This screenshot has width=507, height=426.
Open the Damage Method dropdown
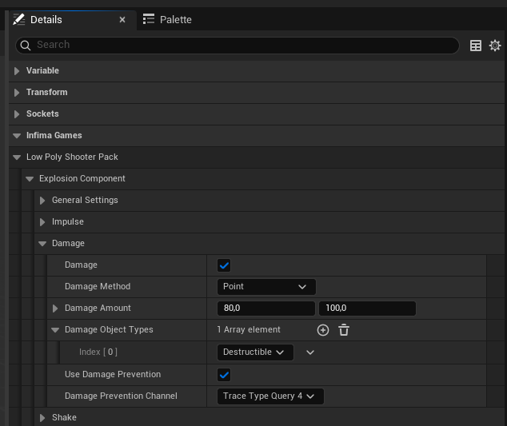pyautogui.click(x=266, y=287)
